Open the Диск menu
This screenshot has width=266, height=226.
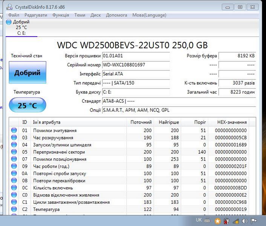(96, 15)
